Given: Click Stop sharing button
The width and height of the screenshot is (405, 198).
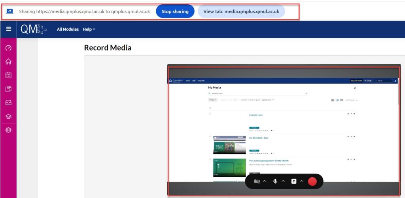Looking at the screenshot, I should coord(175,11).
